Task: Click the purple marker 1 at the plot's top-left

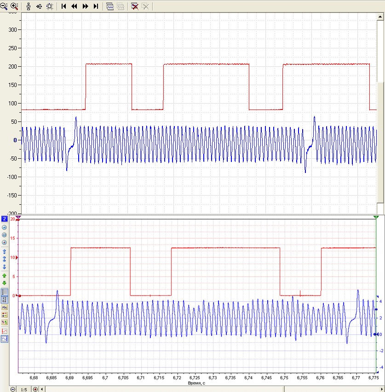Action: [18, 218]
